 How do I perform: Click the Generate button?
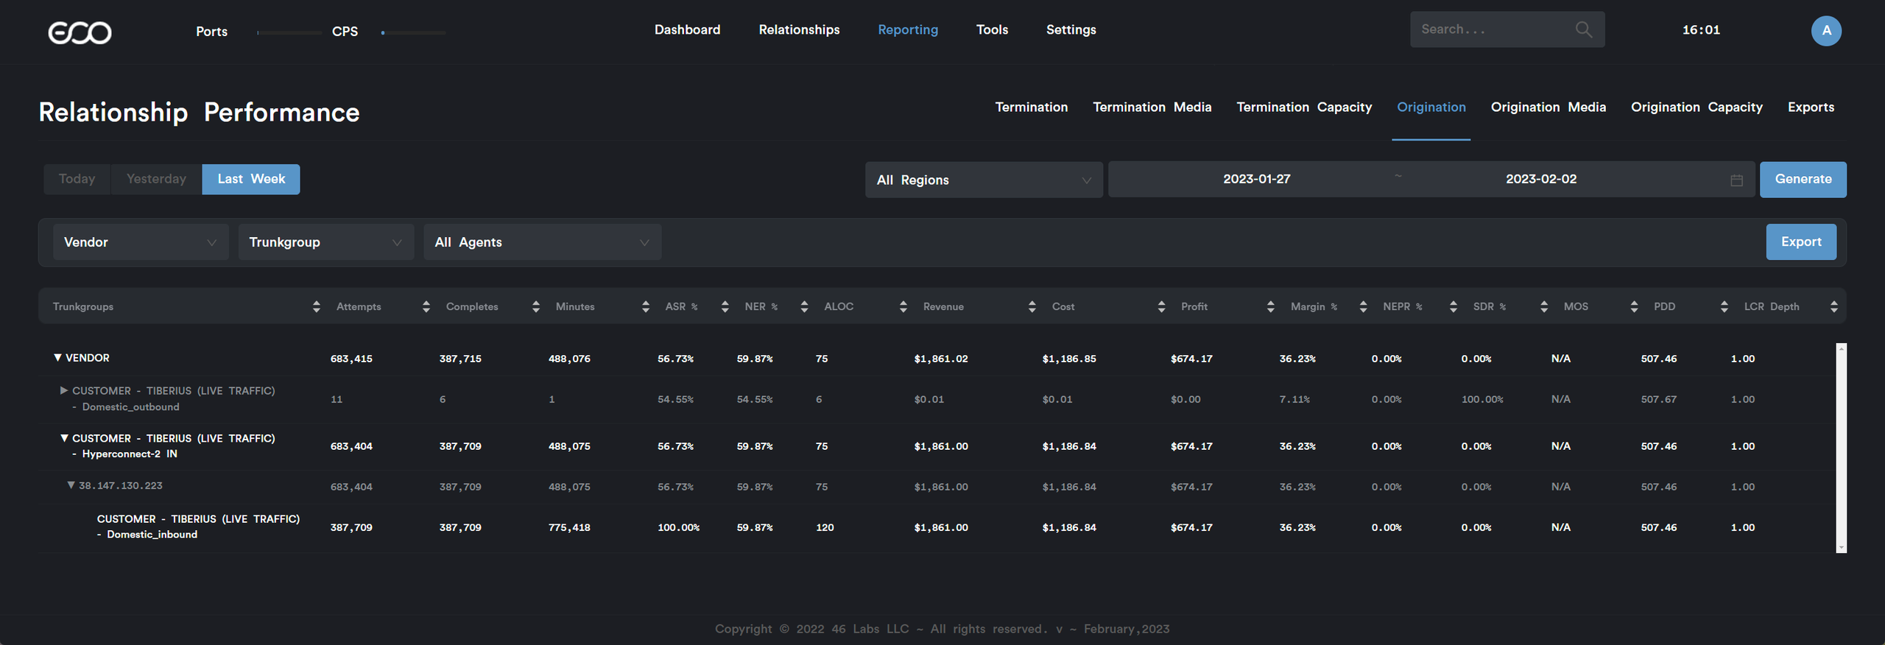(1803, 180)
